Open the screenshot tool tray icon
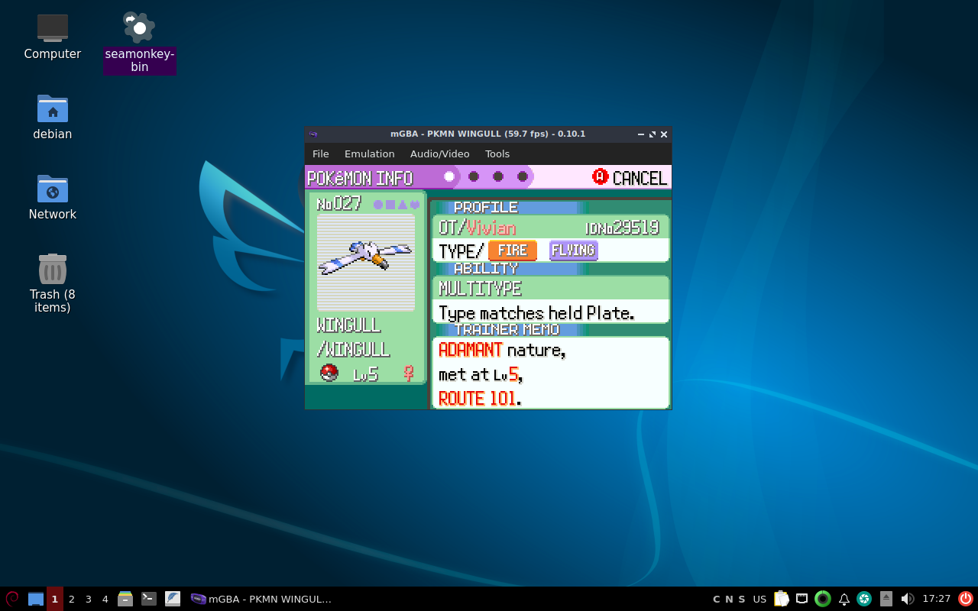 tap(864, 599)
